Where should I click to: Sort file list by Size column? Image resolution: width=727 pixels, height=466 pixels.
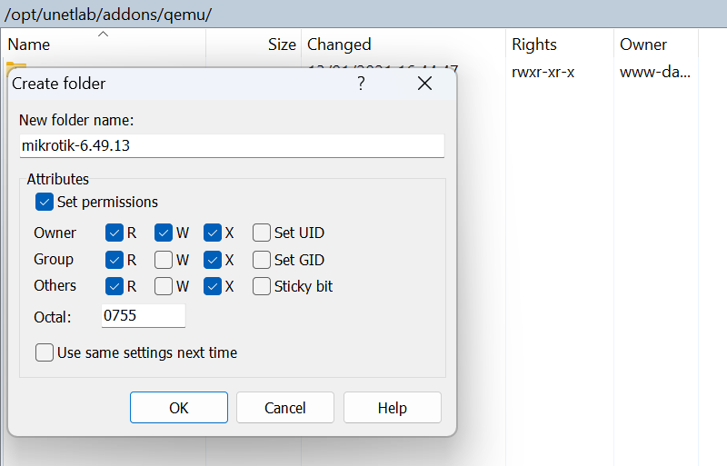point(254,44)
